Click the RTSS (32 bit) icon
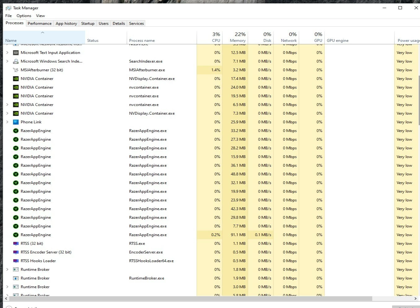Image resolution: width=420 pixels, height=308 pixels. tap(16, 243)
